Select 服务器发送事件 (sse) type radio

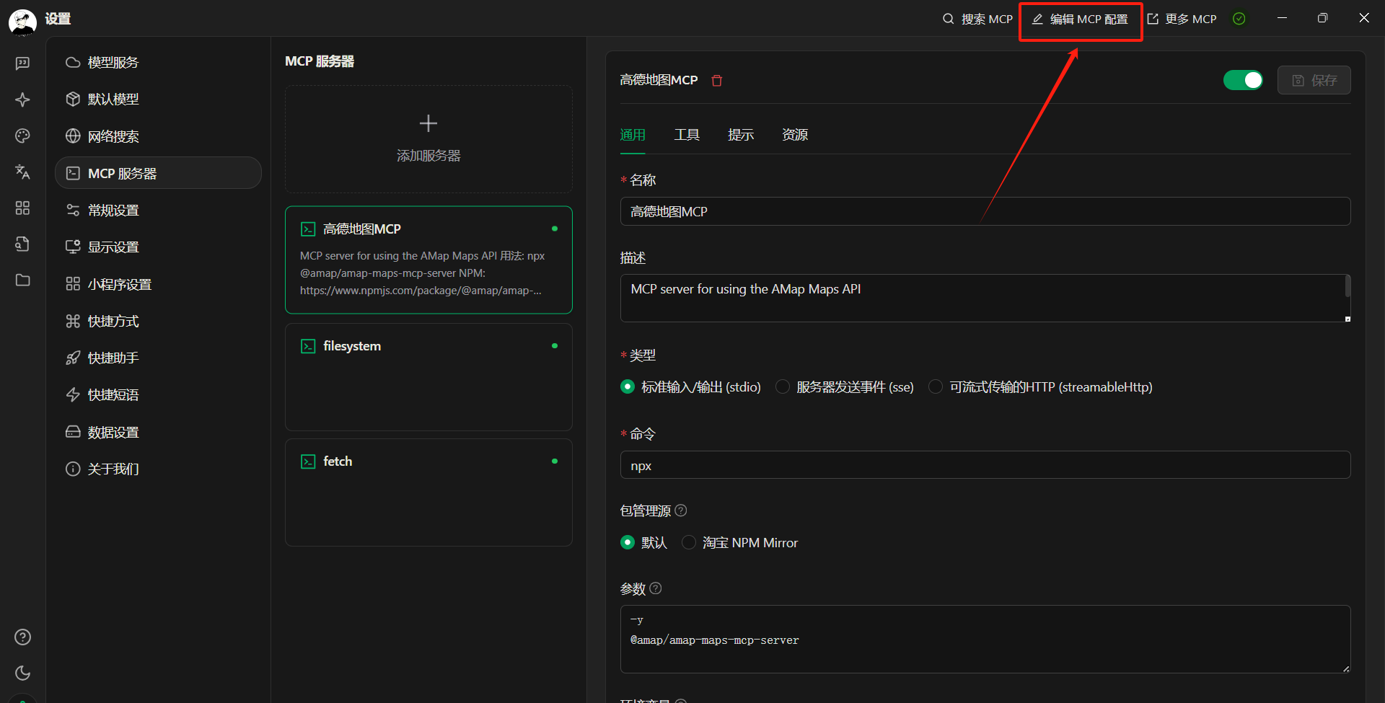pos(783,387)
